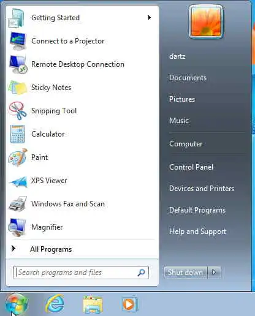This screenshot has width=255, height=316.
Task: Click the Shut down button
Action: click(186, 273)
